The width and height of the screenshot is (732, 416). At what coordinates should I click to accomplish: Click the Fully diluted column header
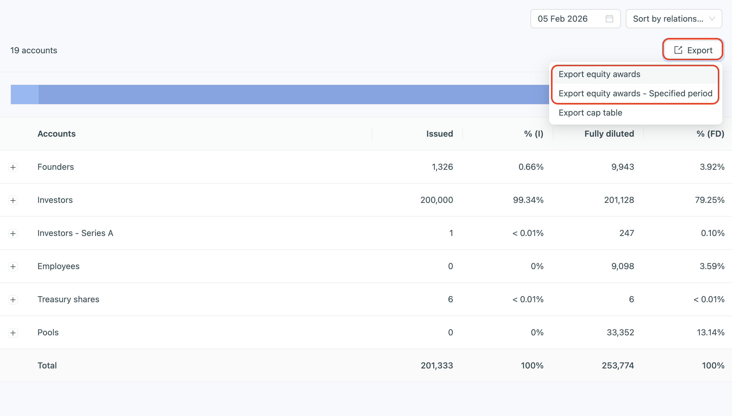[x=609, y=134]
